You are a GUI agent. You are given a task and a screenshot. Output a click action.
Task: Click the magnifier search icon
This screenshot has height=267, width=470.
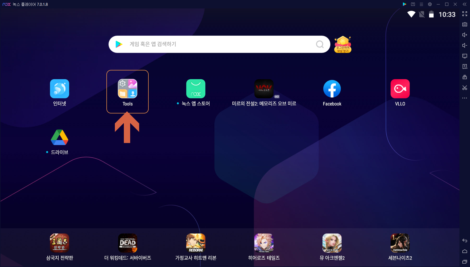320,44
